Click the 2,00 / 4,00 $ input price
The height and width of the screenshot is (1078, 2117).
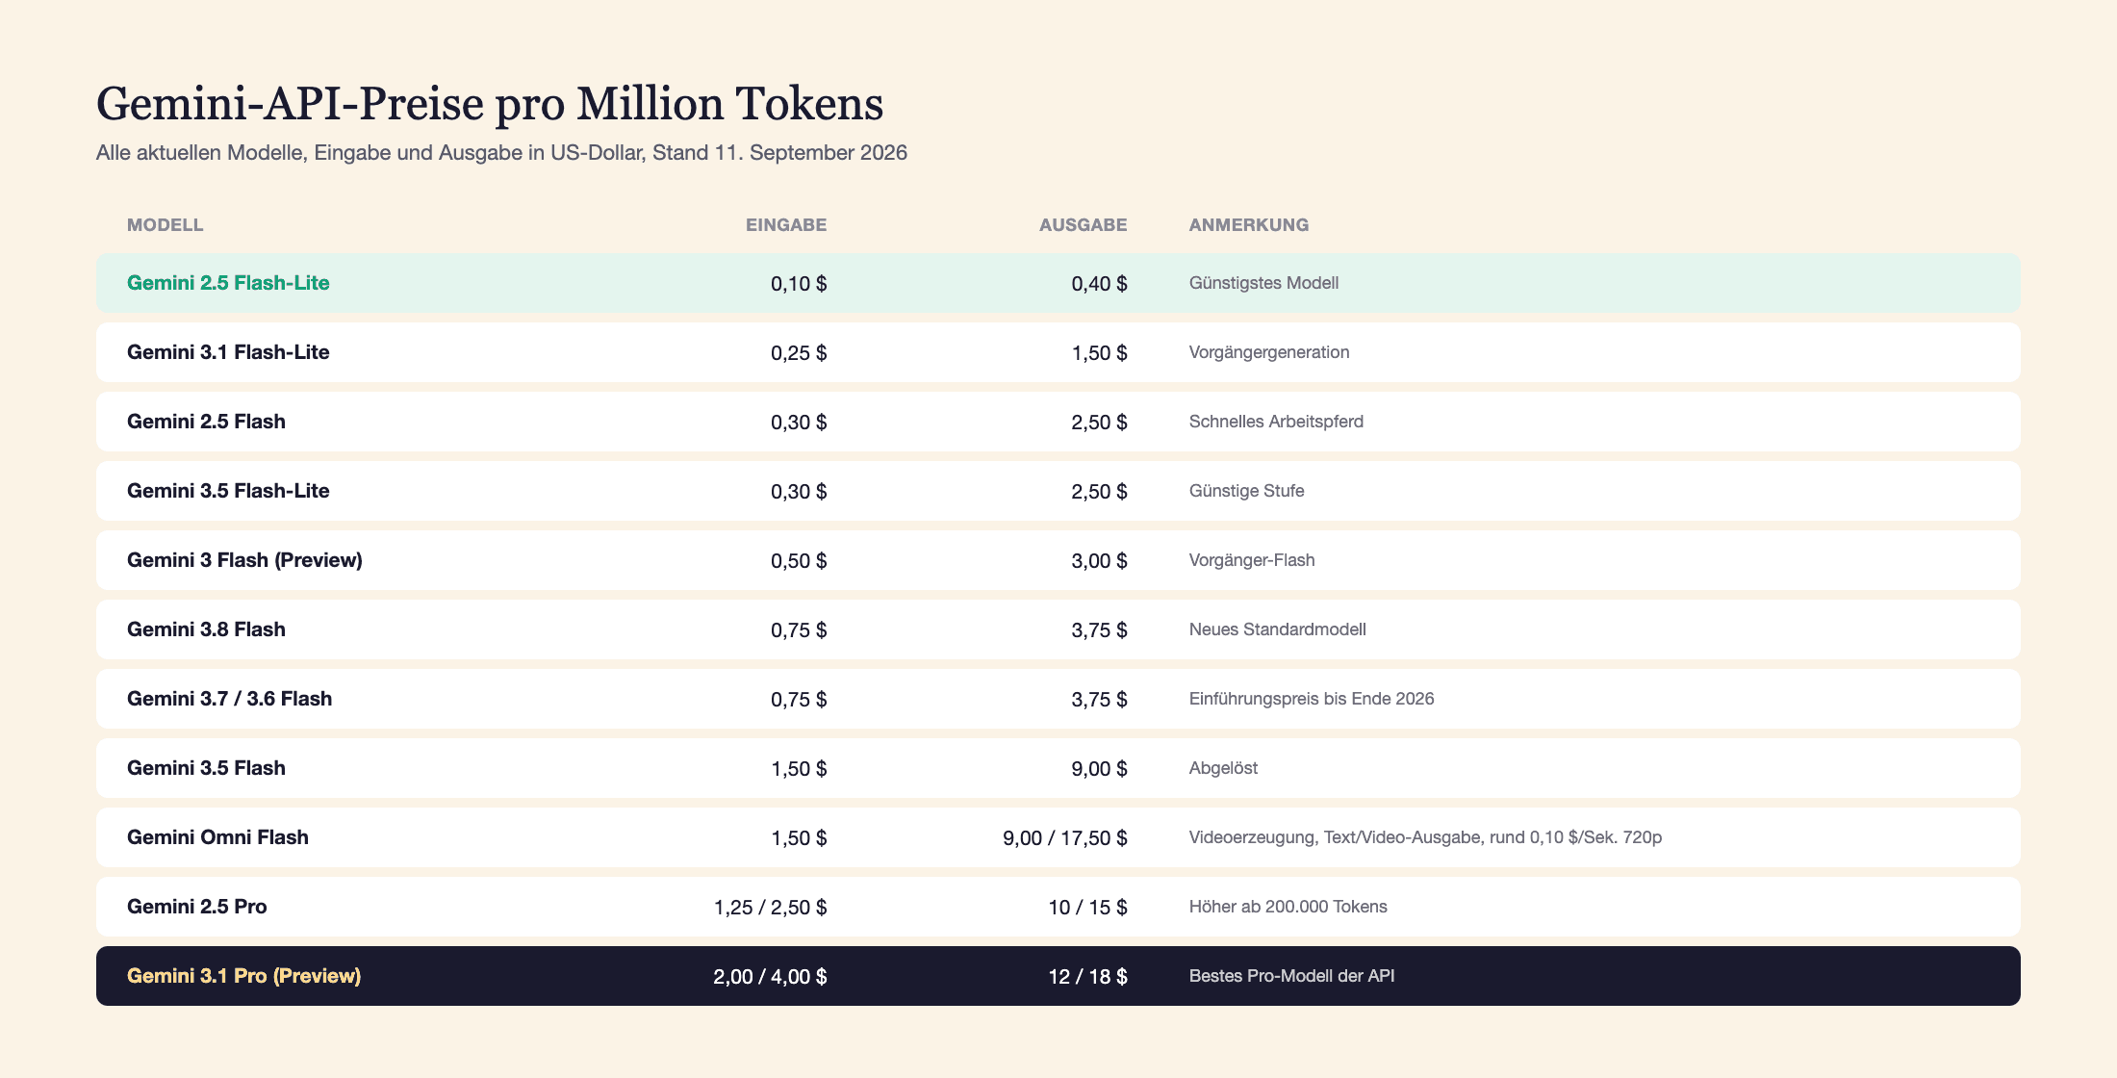pos(770,977)
